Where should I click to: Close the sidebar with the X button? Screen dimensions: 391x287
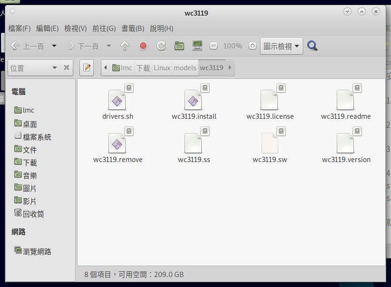click(67, 68)
